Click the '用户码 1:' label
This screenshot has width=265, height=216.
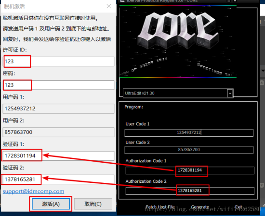click(x=13, y=97)
